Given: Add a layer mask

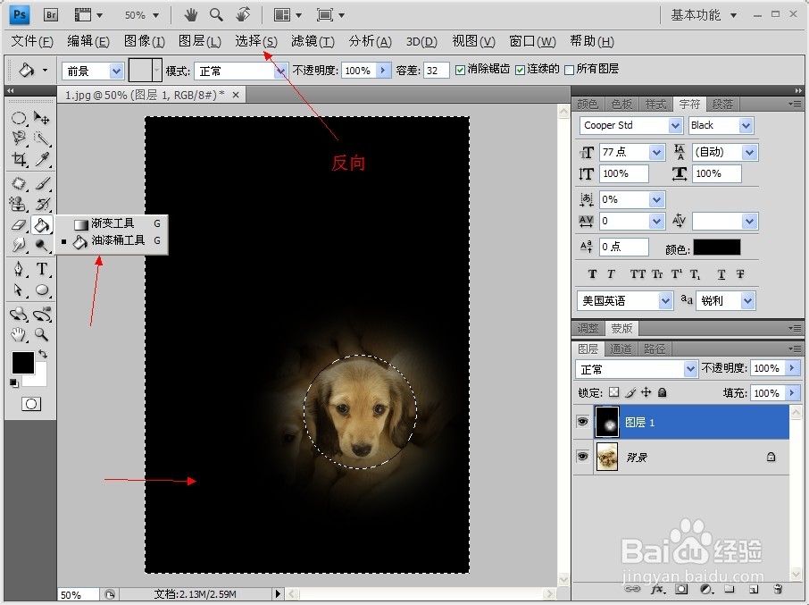Looking at the screenshot, I should 681,589.
